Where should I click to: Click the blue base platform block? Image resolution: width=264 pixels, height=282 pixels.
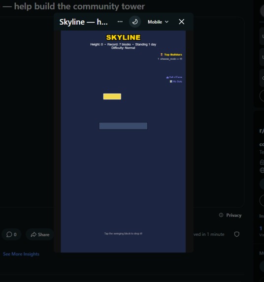click(x=123, y=126)
